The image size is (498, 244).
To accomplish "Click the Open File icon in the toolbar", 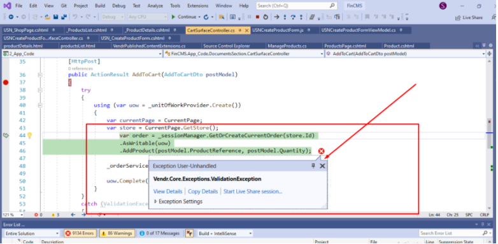I will coord(47,17).
